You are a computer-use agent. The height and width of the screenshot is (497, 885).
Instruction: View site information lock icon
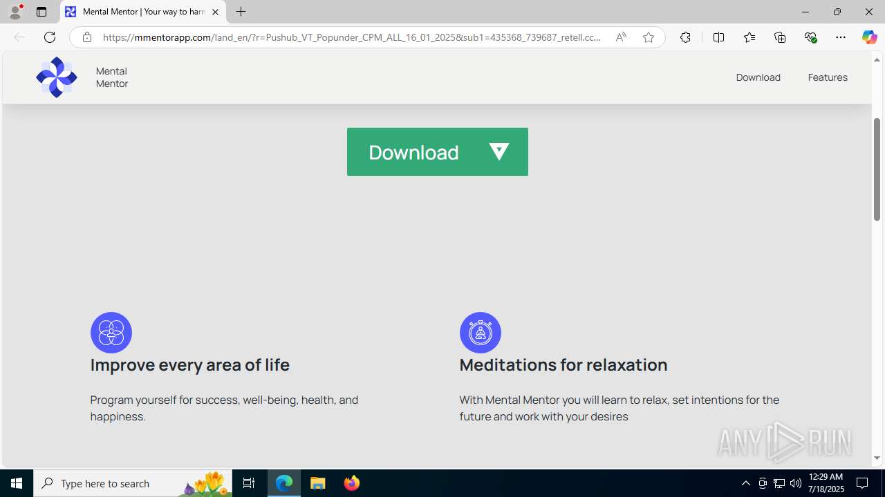click(x=86, y=37)
